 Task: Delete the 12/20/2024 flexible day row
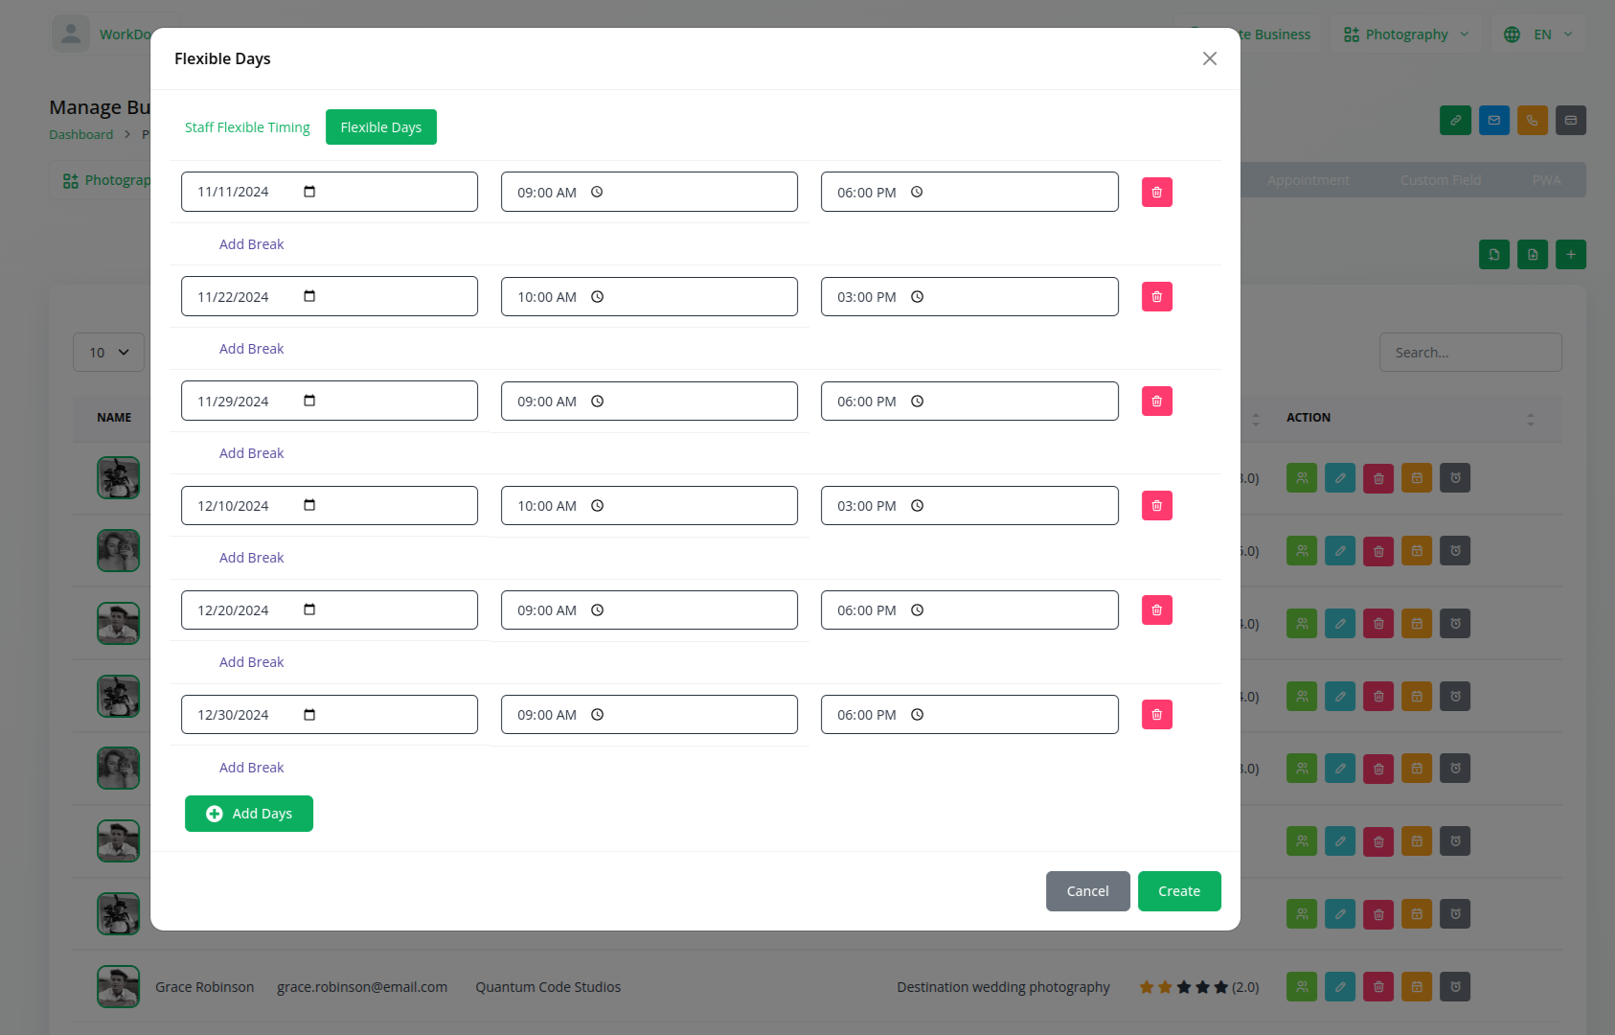tap(1156, 610)
